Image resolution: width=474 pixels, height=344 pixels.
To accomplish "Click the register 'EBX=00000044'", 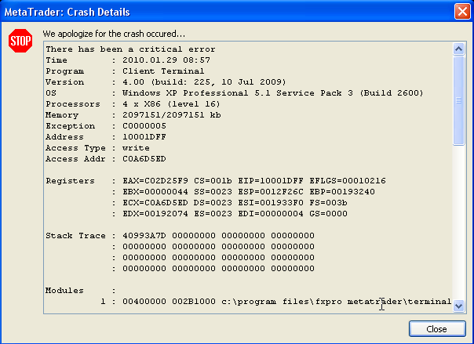I will click(155, 192).
